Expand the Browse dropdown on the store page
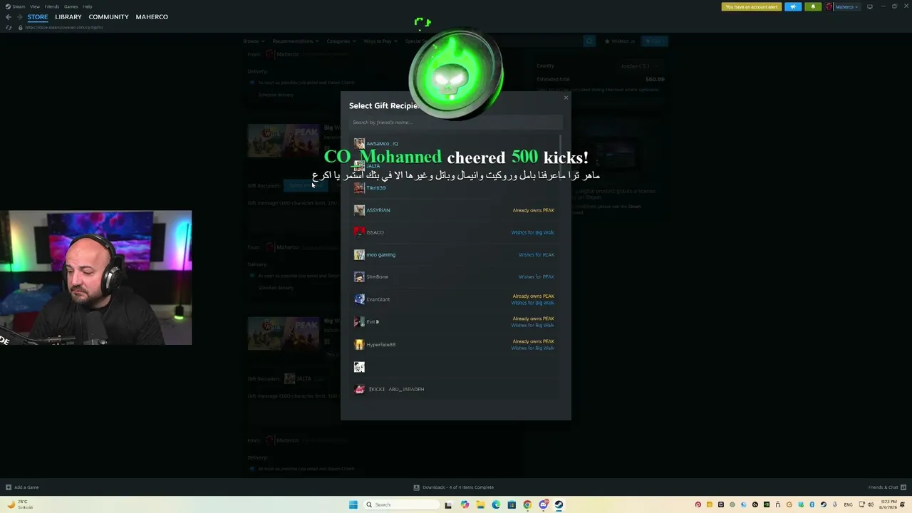 [252, 41]
